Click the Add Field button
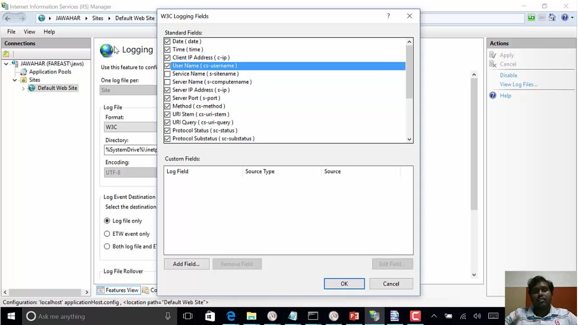The width and height of the screenshot is (578, 325). pos(186,264)
